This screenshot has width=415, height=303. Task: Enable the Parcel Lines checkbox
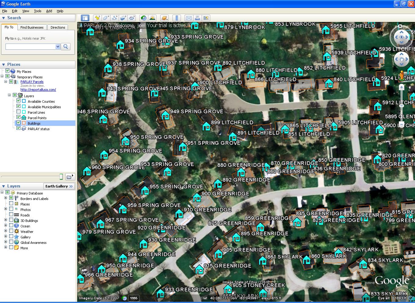19,112
